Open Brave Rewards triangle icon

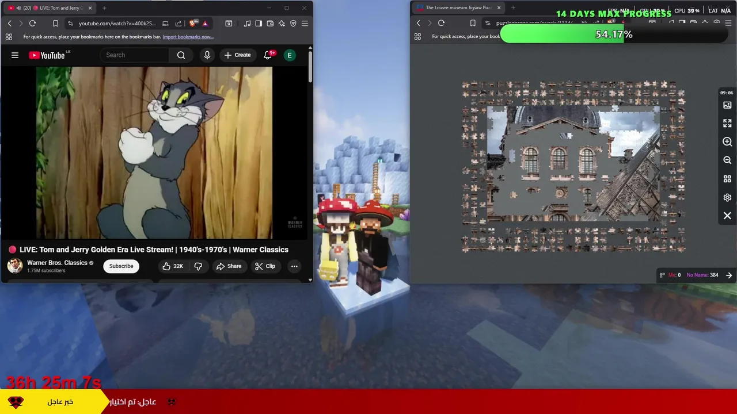click(205, 24)
